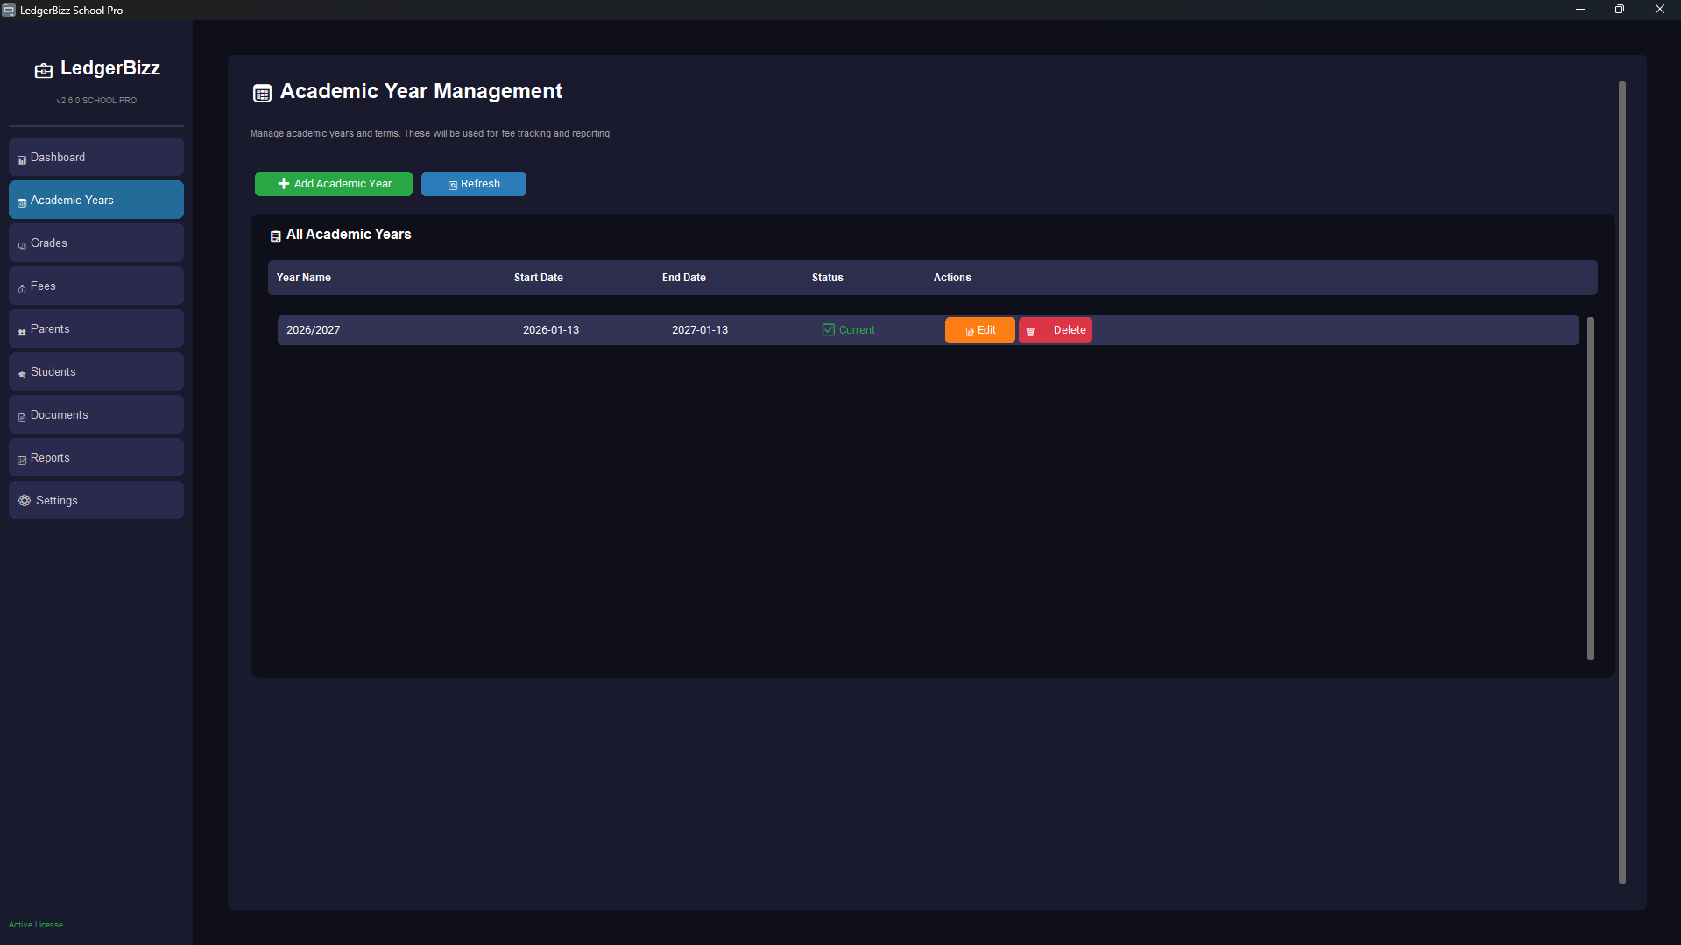This screenshot has height=945, width=1681.
Task: Click the Settings gear icon
Action: [x=25, y=501]
